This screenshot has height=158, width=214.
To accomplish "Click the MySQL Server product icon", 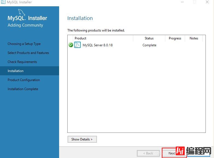I will [x=77, y=45].
